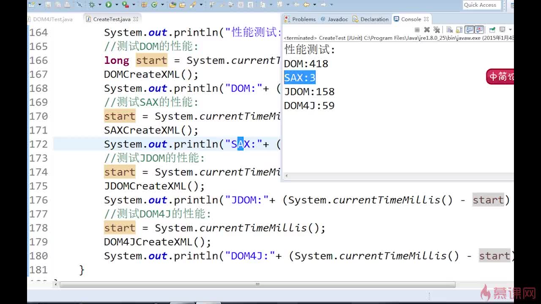Toggle show console when standard error changes

479,30
